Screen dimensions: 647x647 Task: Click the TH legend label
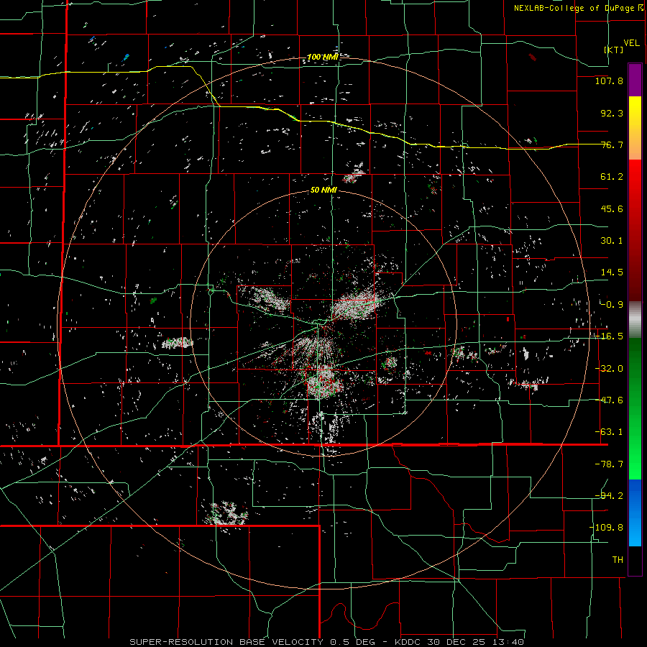coord(618,560)
